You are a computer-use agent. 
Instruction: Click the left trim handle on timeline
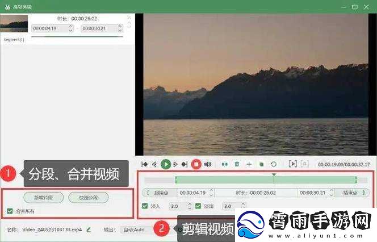point(176,180)
